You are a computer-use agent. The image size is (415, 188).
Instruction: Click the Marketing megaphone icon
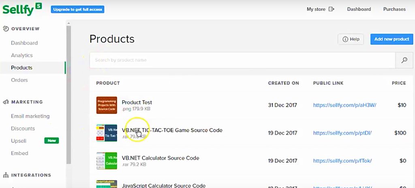(6, 102)
